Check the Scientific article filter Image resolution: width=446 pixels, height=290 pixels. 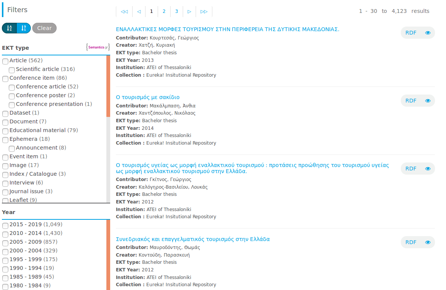coord(12,70)
